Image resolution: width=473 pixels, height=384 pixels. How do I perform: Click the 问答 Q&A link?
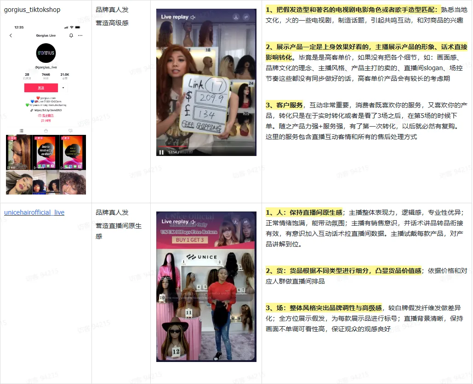(x=46, y=121)
